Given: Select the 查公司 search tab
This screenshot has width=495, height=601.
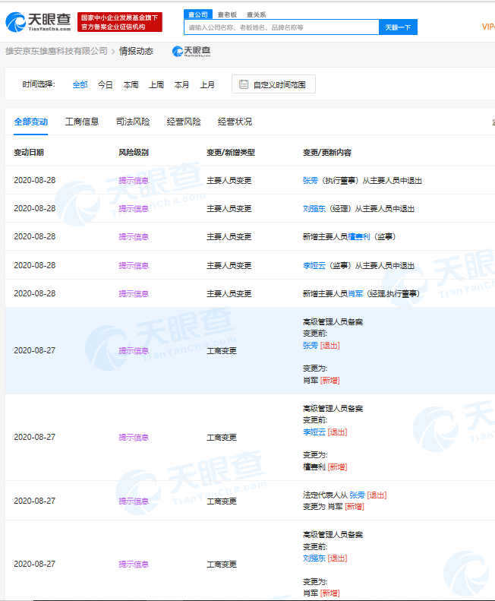Looking at the screenshot, I should [198, 14].
